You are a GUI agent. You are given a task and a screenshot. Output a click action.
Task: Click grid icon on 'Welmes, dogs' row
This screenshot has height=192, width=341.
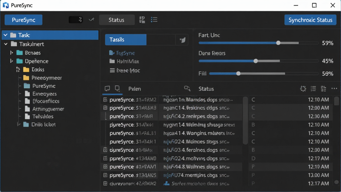(105, 167)
